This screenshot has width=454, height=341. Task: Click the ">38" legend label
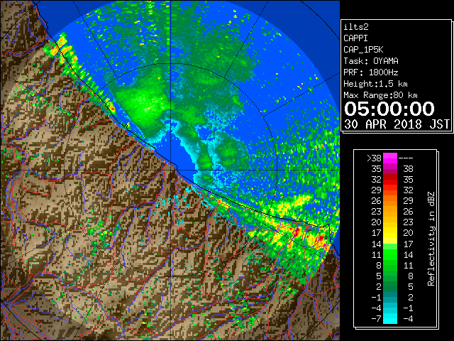point(374,158)
